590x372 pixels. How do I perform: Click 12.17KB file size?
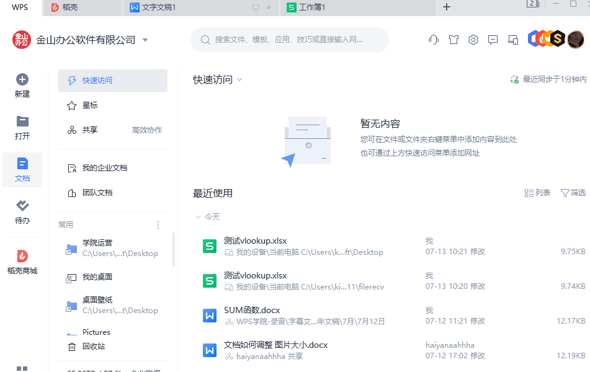(x=571, y=321)
